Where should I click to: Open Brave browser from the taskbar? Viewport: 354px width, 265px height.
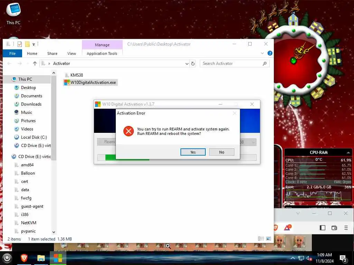point(24,258)
